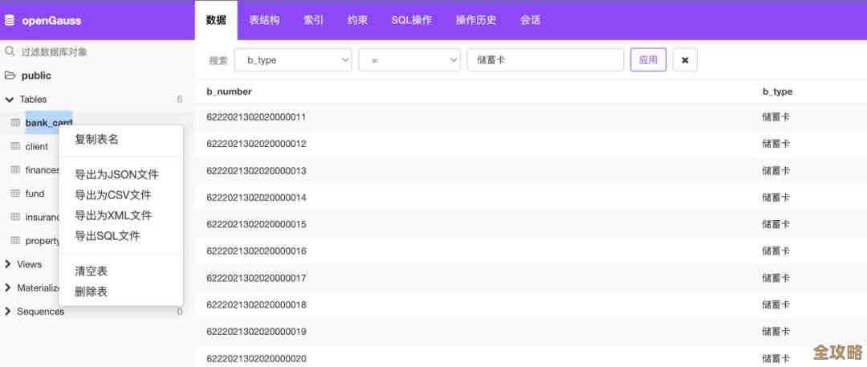The image size is (867, 367).
Task: Open the b_type column dropdown
Action: [x=293, y=59]
